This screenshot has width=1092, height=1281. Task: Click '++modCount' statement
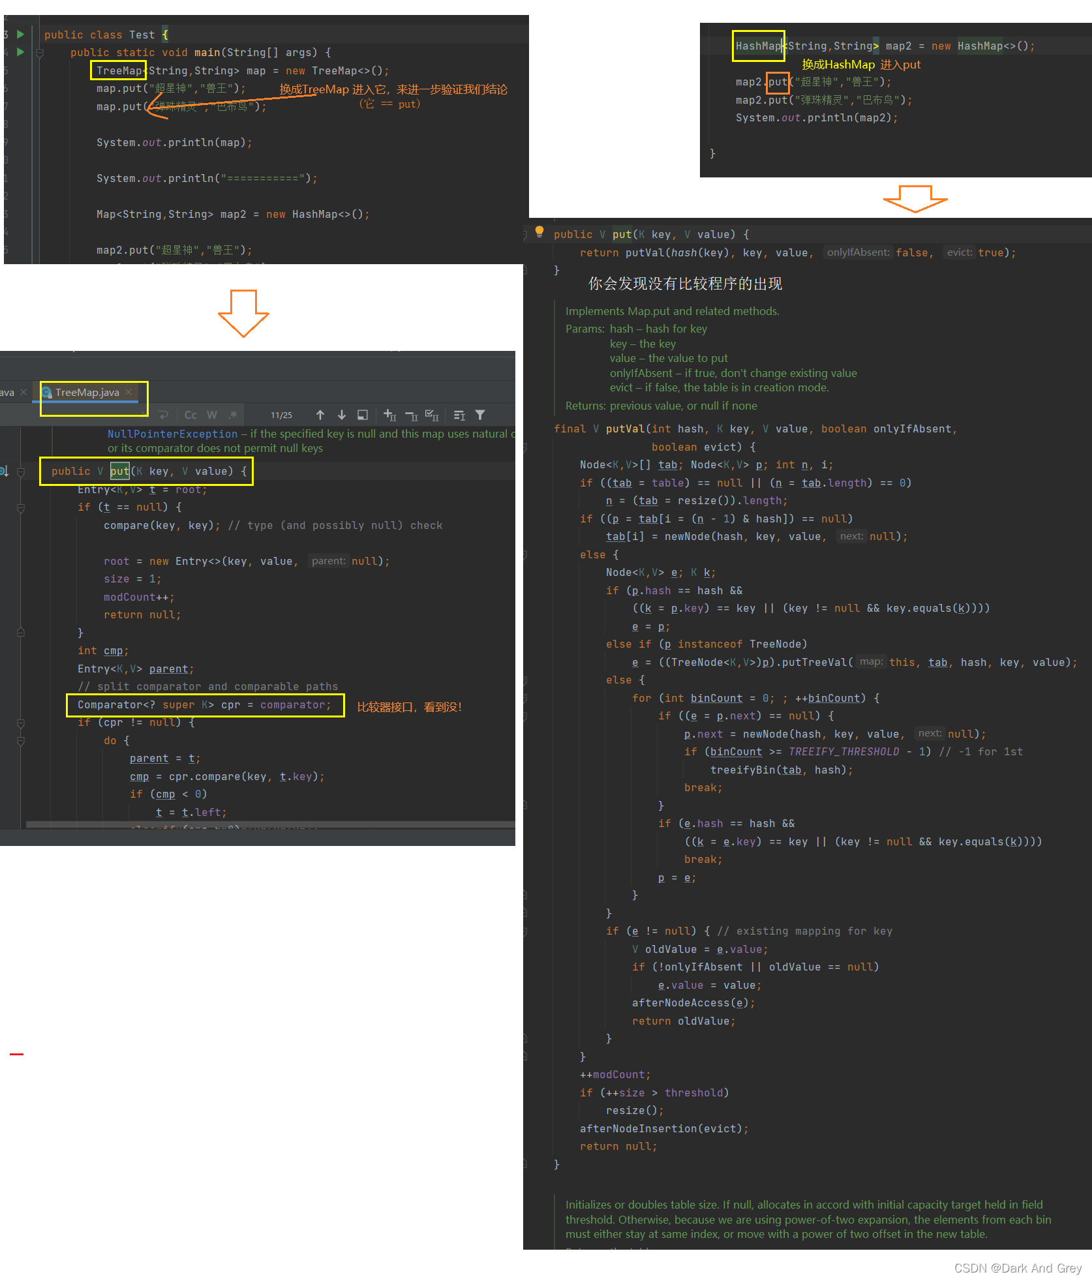(612, 1074)
